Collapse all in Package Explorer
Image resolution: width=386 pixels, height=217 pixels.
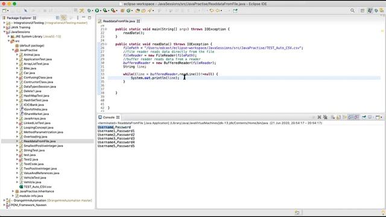click(58, 17)
